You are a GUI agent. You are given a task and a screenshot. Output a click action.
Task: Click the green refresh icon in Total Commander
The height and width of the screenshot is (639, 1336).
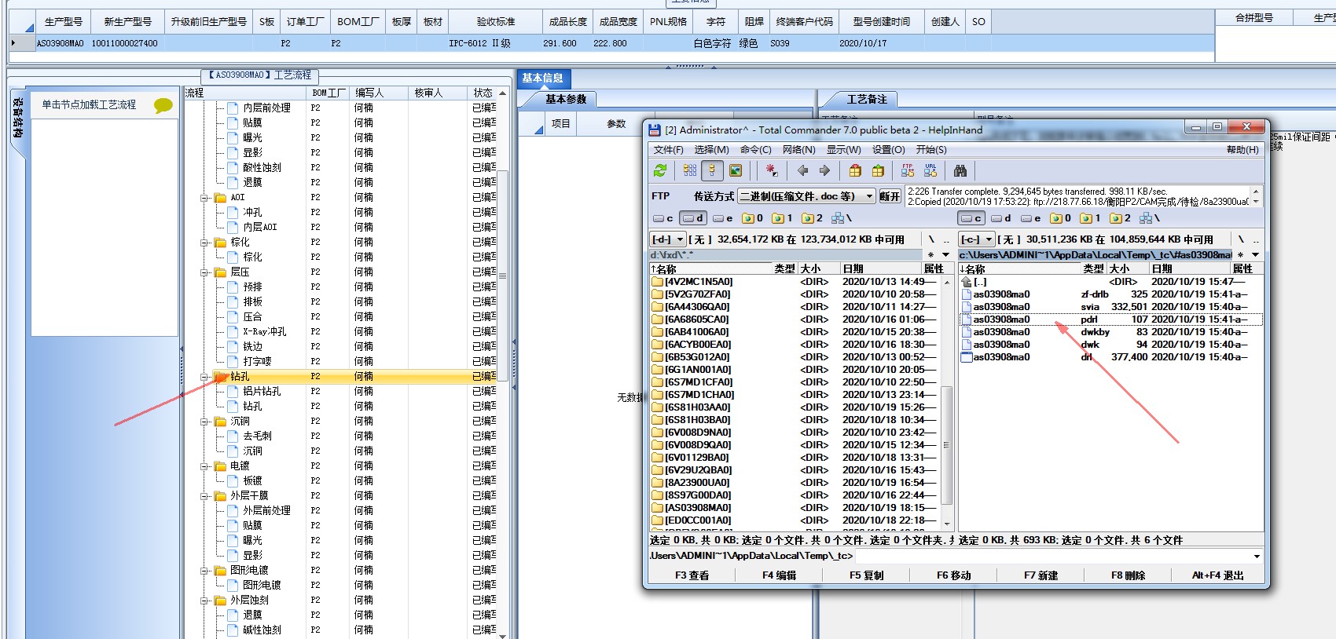[x=660, y=170]
